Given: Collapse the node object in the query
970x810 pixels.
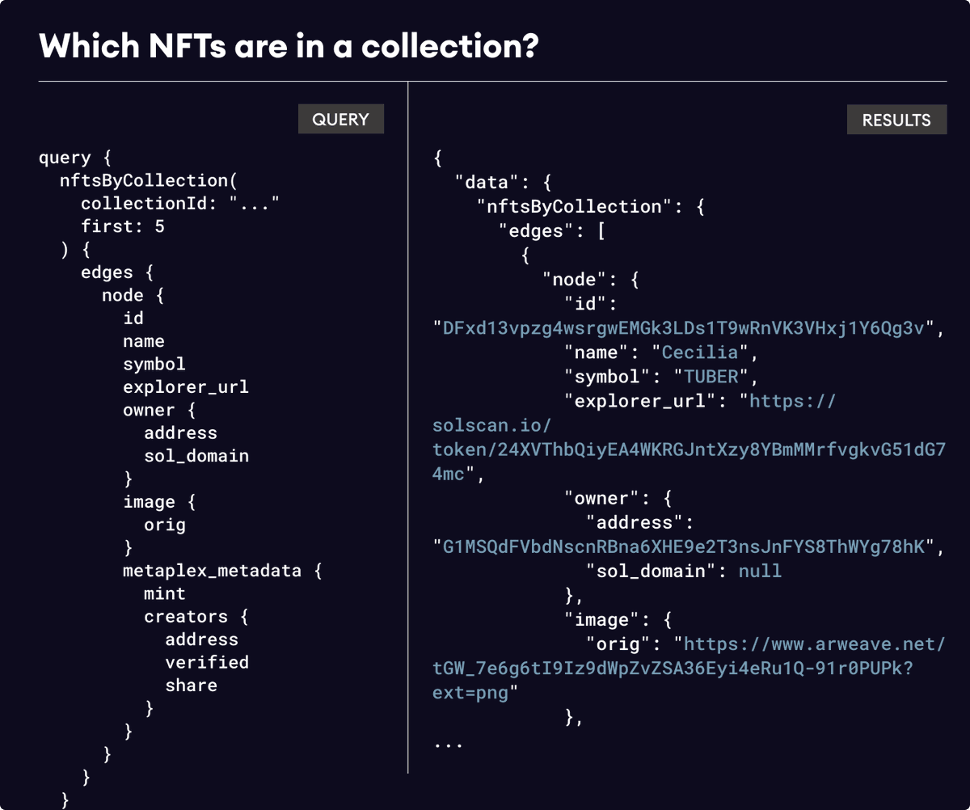Looking at the screenshot, I should point(123,294).
